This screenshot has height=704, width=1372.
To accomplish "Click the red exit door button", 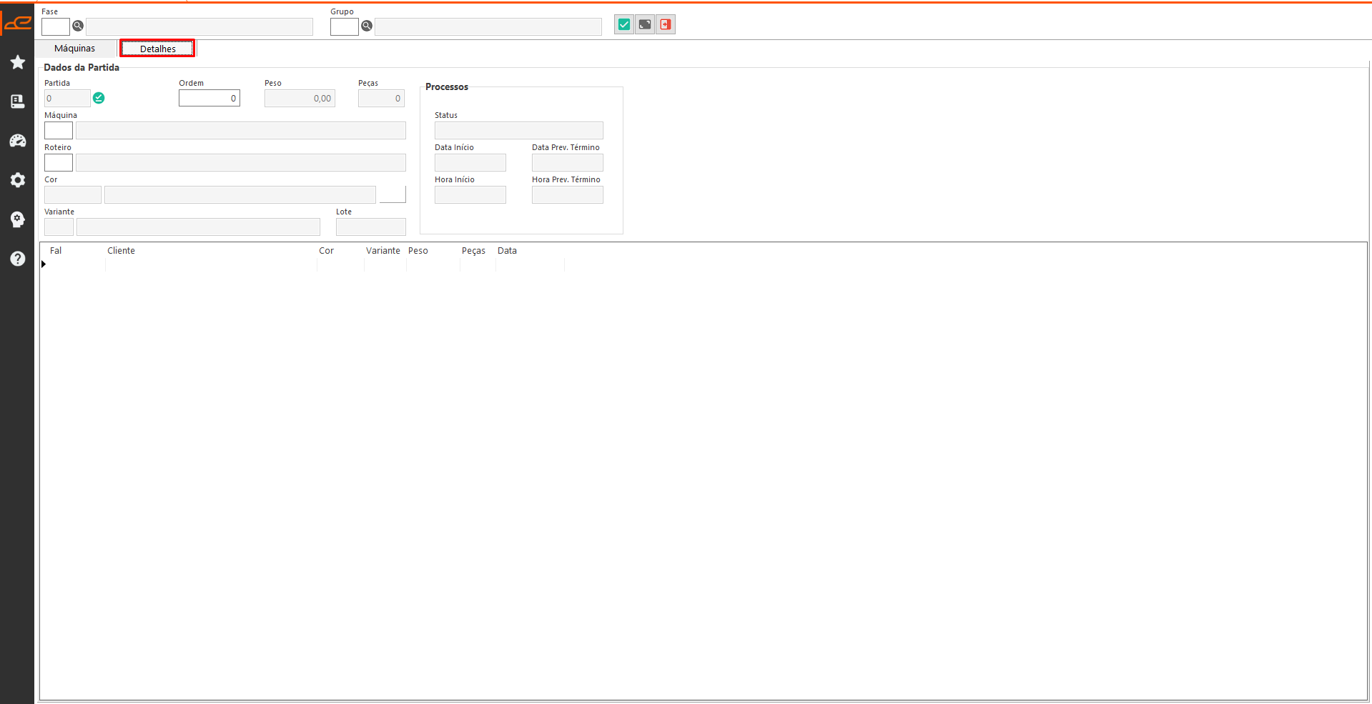I will pyautogui.click(x=666, y=25).
